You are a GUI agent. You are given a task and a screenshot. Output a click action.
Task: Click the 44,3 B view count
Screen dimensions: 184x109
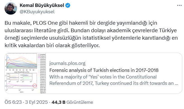58,102
